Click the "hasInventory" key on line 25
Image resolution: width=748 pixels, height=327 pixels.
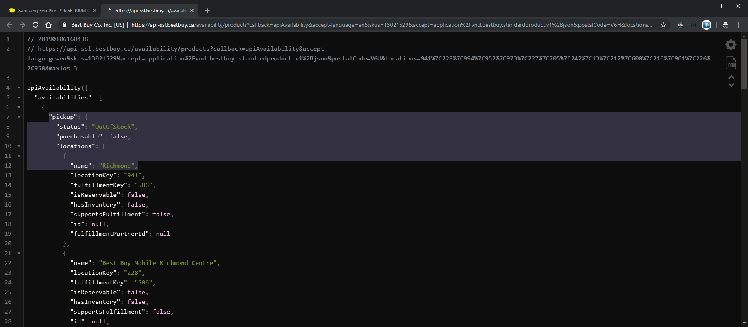95,302
